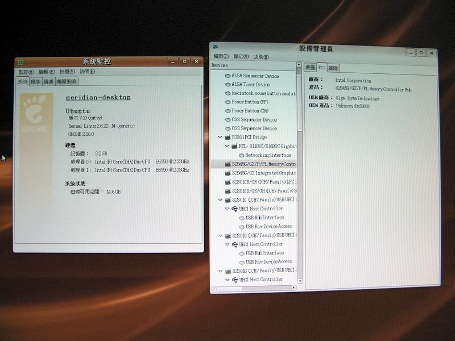455x341 pixels.
Task: Click the horizontal scrollbar right arrow
Action: [x=293, y=288]
